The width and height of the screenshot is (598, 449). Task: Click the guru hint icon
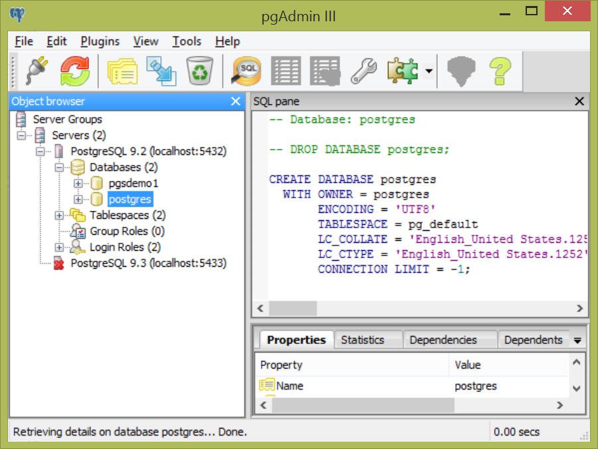[461, 71]
